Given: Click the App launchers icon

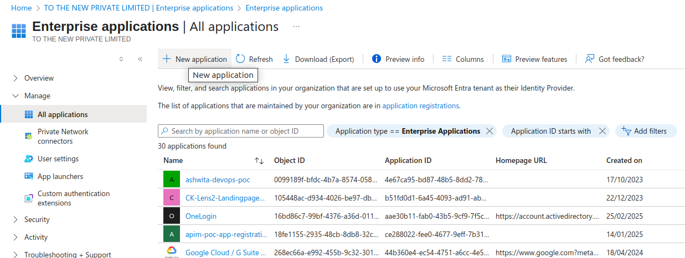Looking at the screenshot, I should coord(29,176).
